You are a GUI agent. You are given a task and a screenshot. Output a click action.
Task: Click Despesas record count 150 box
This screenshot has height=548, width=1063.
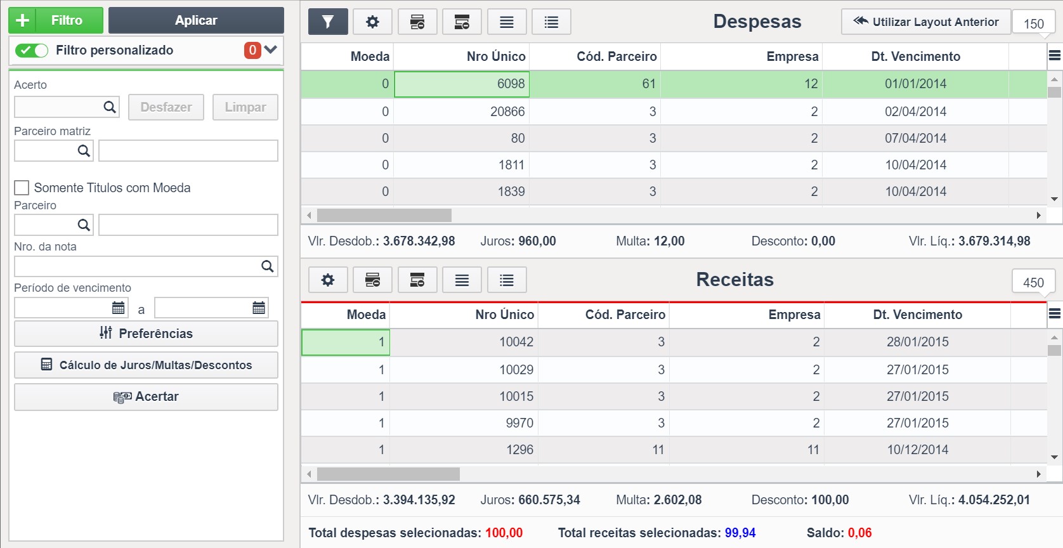click(1034, 23)
